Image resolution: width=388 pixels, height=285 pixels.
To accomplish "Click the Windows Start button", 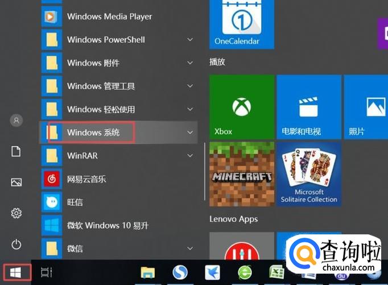I will (x=15, y=273).
